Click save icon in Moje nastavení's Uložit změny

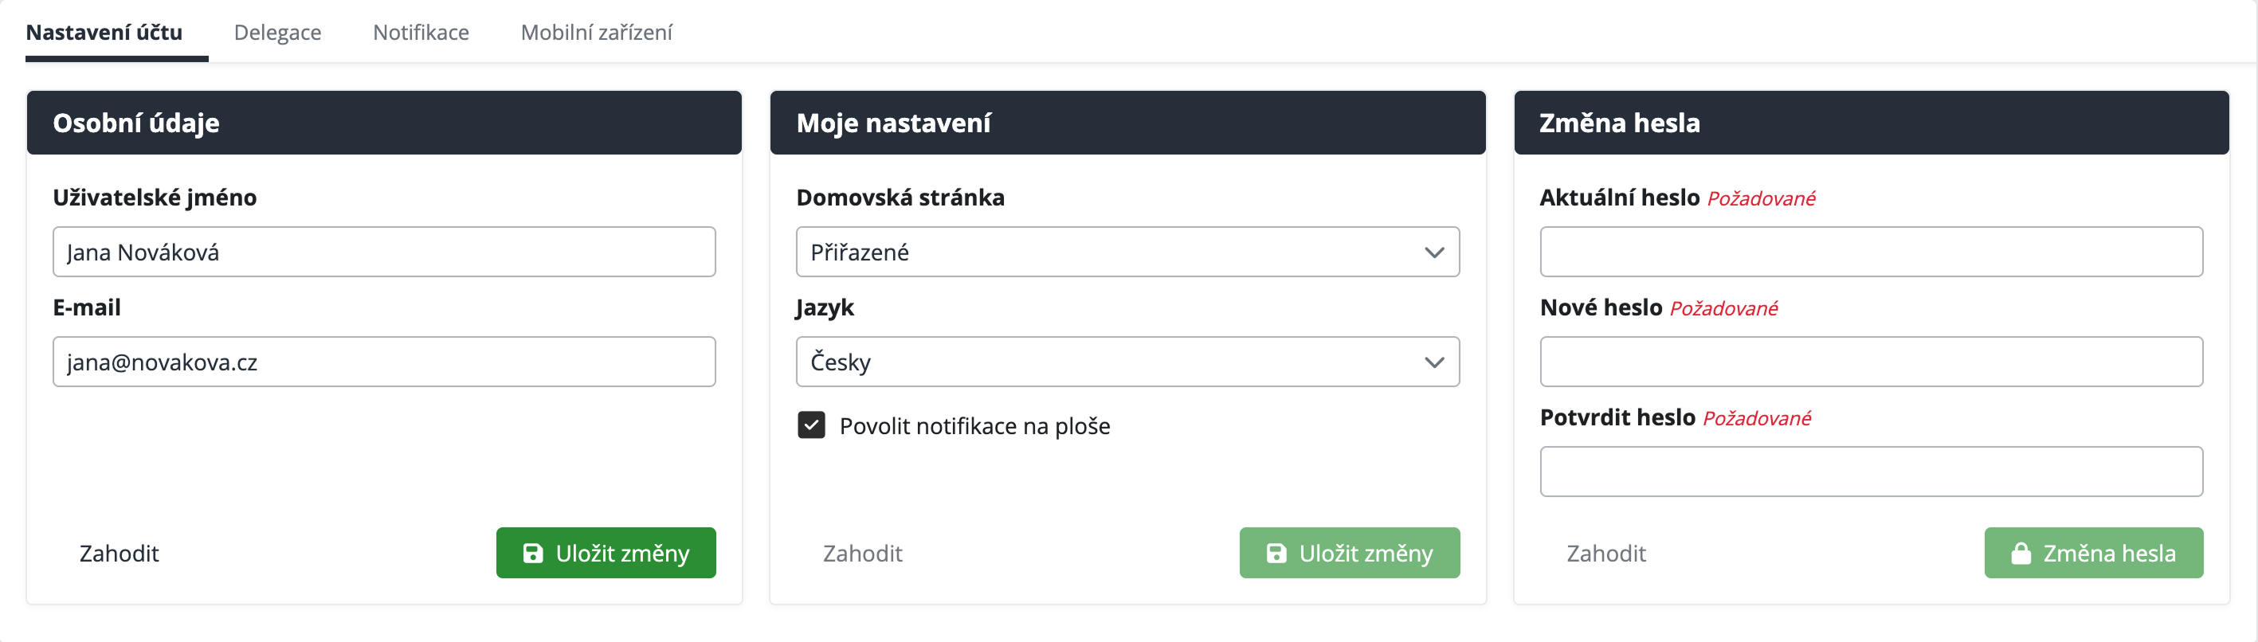pyautogui.click(x=1276, y=553)
